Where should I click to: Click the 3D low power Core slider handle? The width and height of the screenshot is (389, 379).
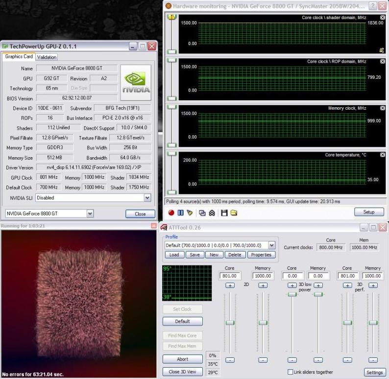pos(292,294)
